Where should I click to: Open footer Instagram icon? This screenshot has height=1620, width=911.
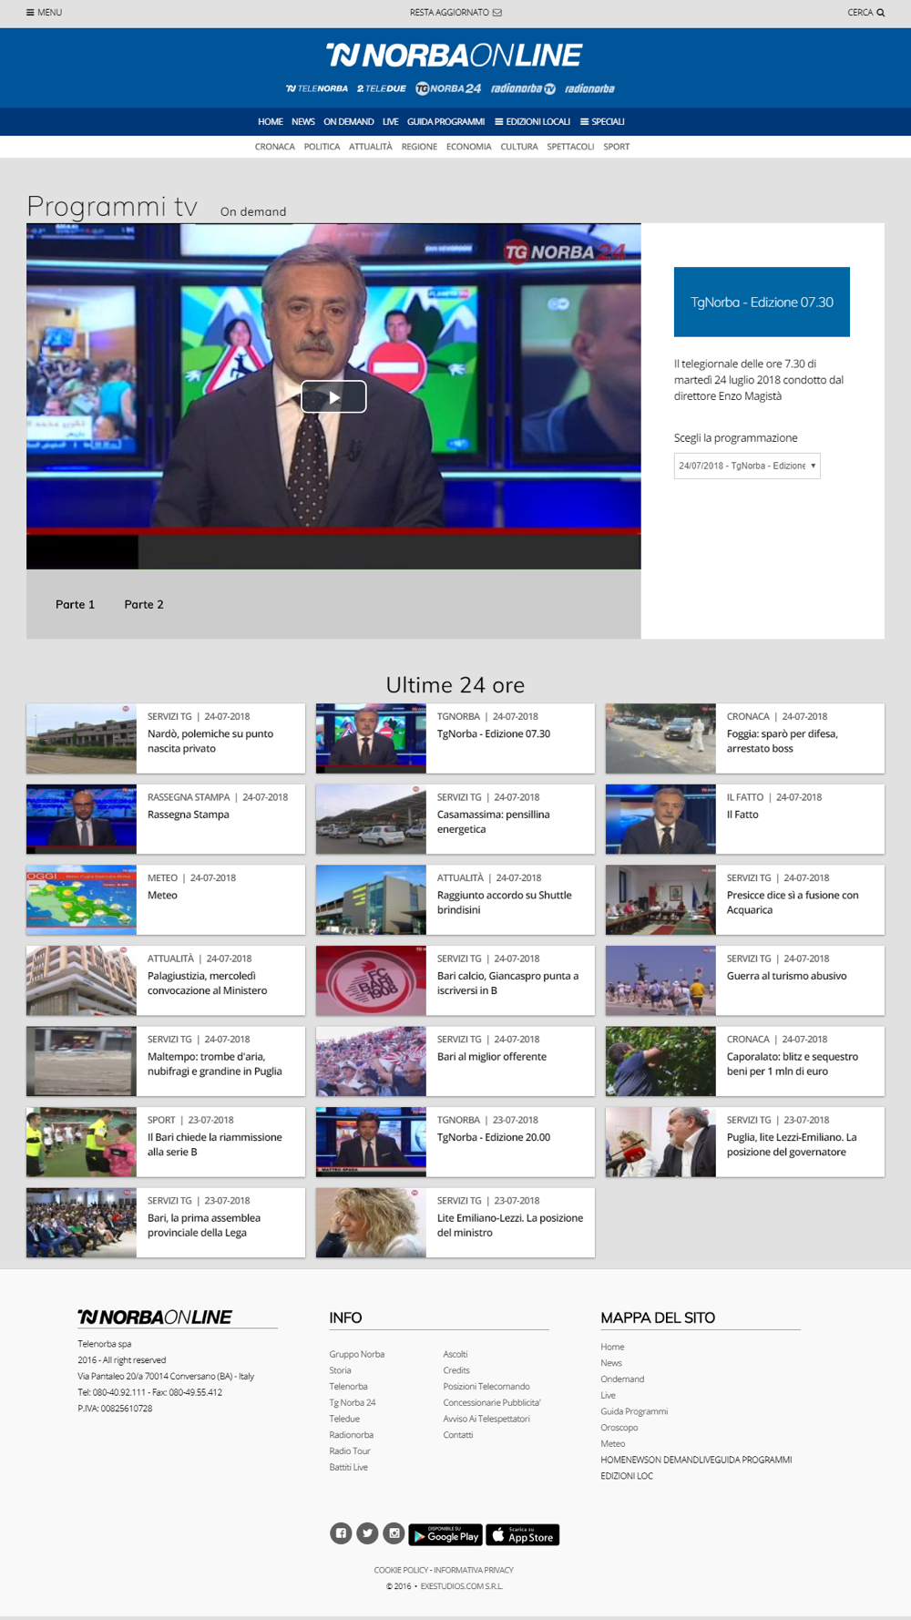[x=394, y=1533]
